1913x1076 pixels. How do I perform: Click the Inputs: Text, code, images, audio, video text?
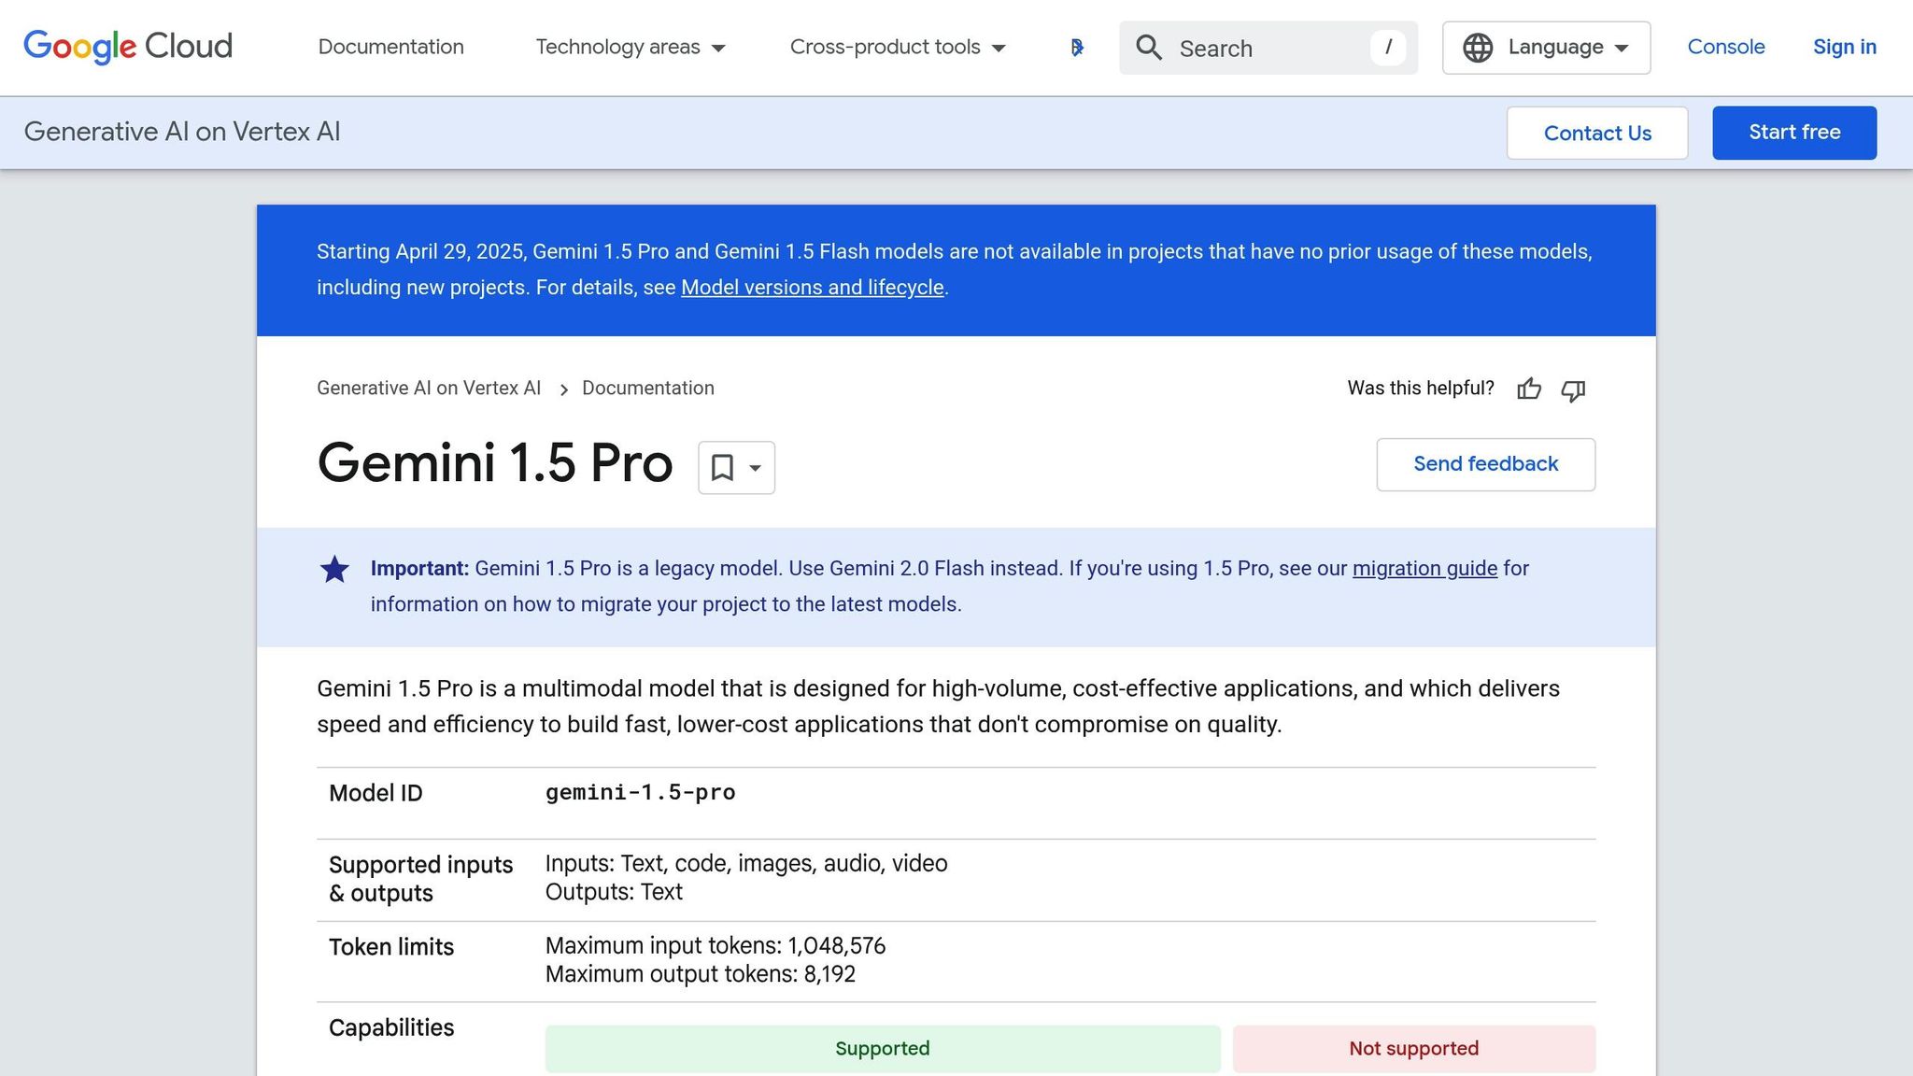(x=746, y=864)
